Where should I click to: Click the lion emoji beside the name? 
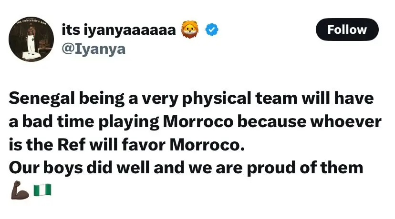pyautogui.click(x=189, y=30)
